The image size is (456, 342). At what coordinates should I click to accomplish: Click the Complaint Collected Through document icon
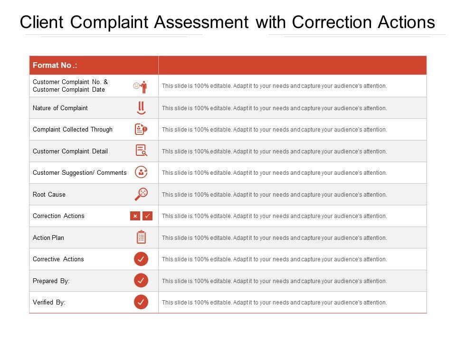[x=141, y=129]
